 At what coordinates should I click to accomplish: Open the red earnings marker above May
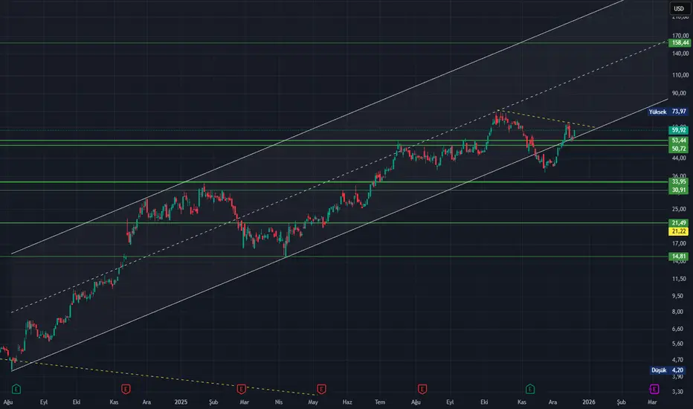tap(321, 389)
